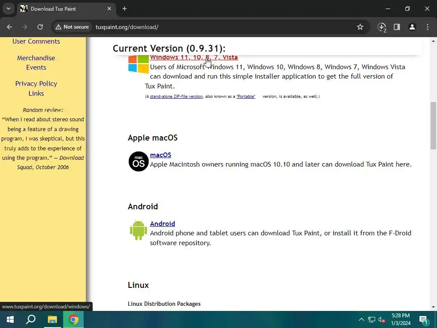The image size is (437, 328).
Task: Click the "Linux Distribution Packages" text
Action: (x=164, y=304)
